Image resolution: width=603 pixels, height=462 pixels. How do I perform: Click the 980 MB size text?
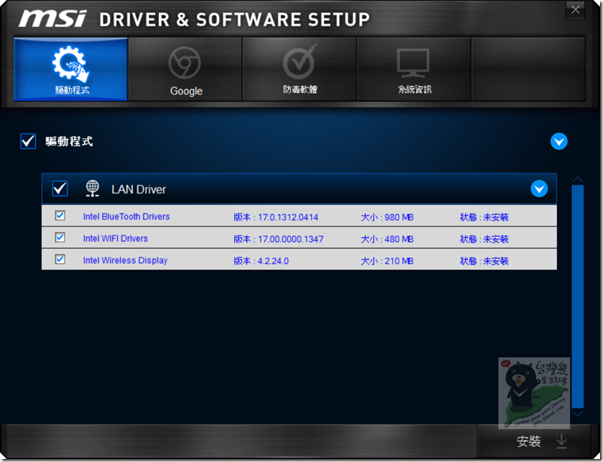click(399, 217)
